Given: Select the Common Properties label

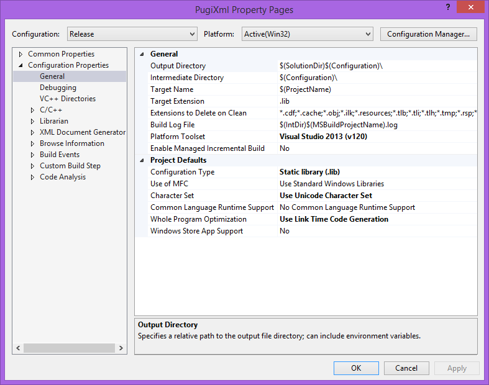Looking at the screenshot, I should pos(61,54).
